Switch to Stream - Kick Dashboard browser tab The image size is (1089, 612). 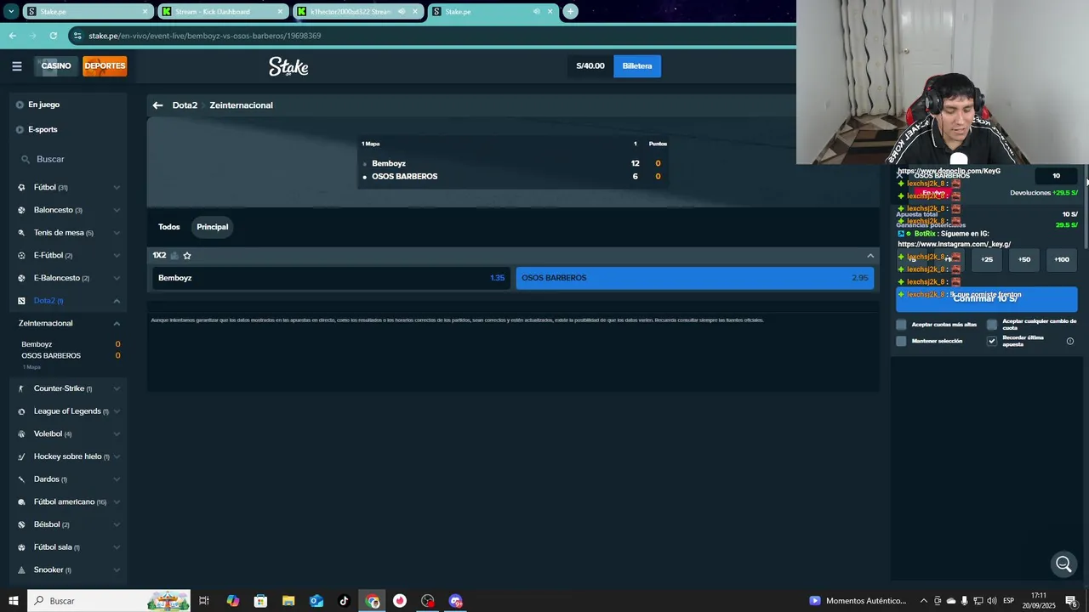point(222,12)
